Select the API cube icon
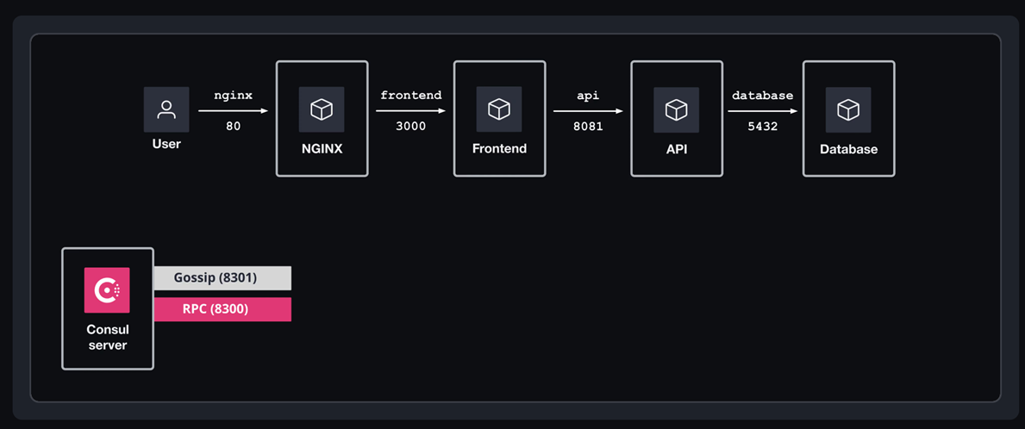This screenshot has height=429, width=1025. (676, 109)
